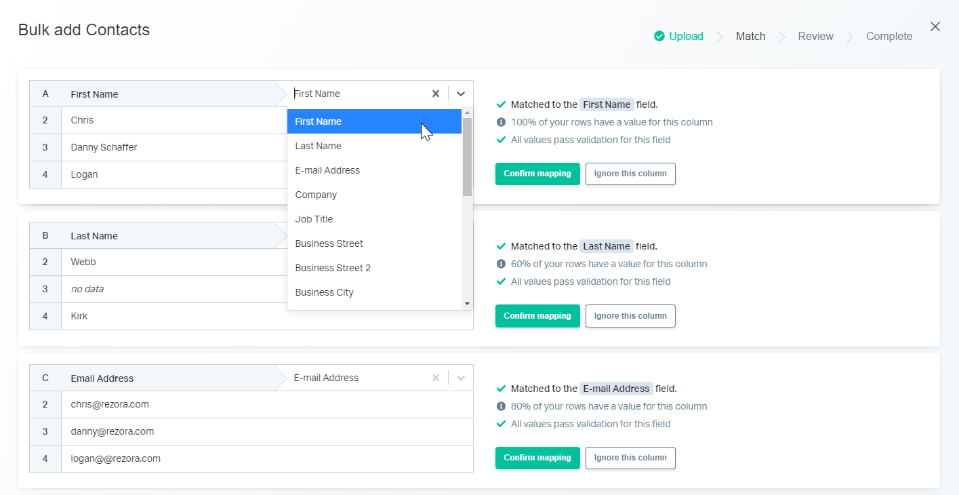Clear the E-mail Address mapping selection
959x495 pixels.
tap(436, 378)
